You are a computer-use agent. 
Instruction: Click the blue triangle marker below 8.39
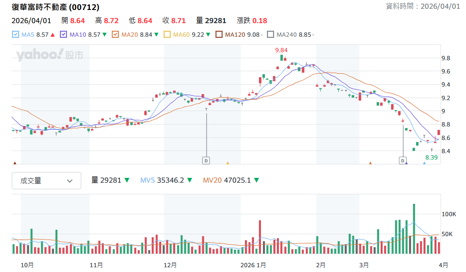425,163
